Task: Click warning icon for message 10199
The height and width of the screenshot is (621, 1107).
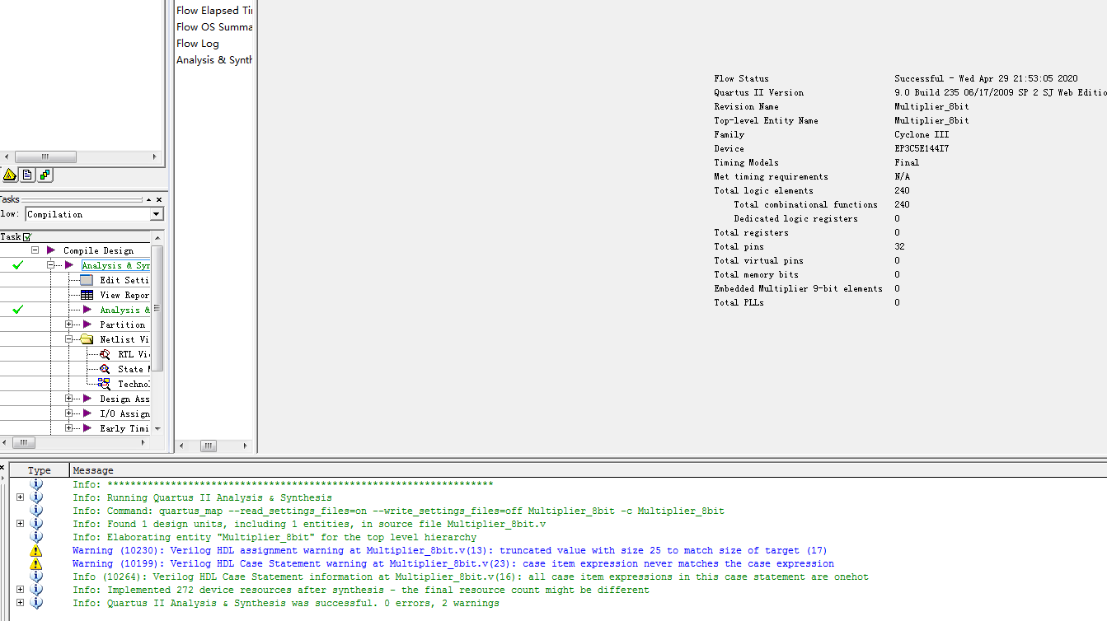Action: pyautogui.click(x=35, y=564)
